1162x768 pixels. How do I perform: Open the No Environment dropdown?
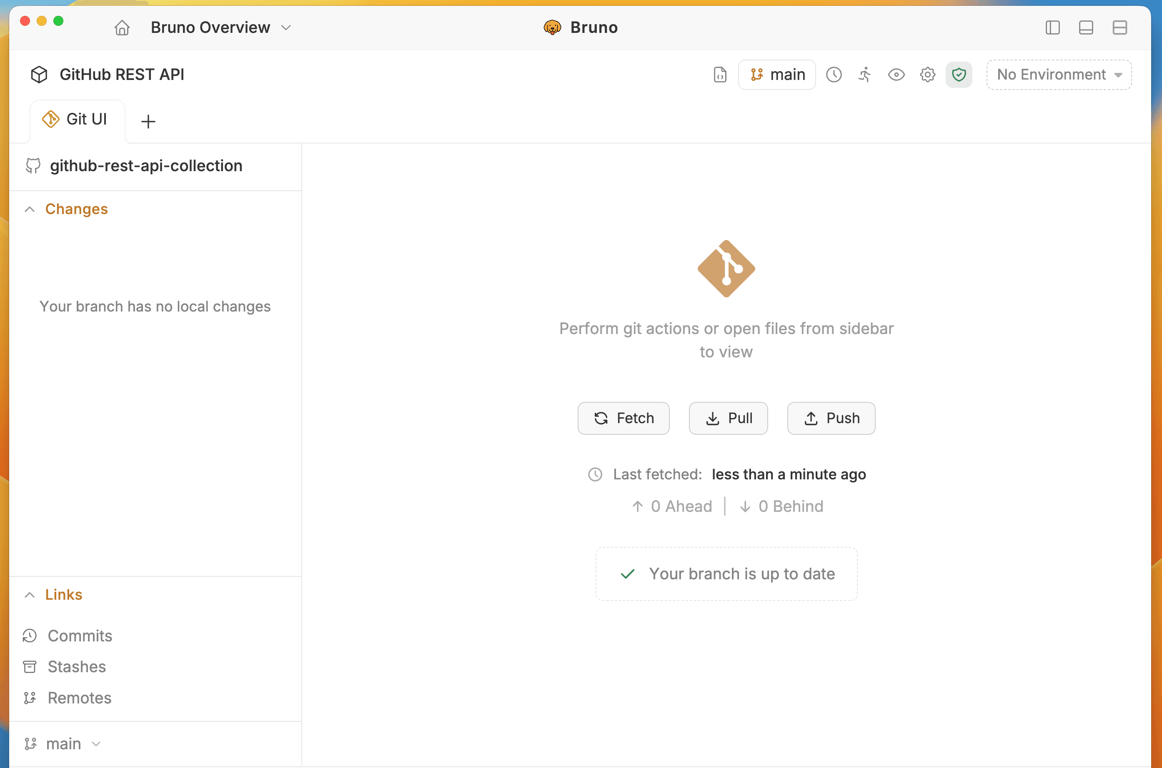click(1059, 75)
